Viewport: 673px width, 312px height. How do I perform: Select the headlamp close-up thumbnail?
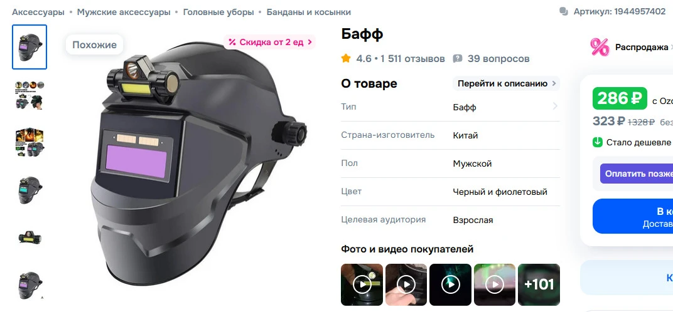point(30,237)
